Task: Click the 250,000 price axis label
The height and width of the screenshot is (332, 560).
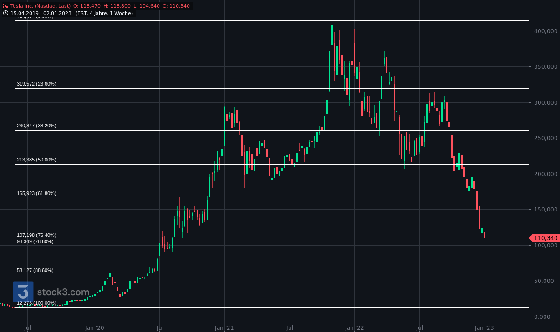Action: (x=545, y=138)
